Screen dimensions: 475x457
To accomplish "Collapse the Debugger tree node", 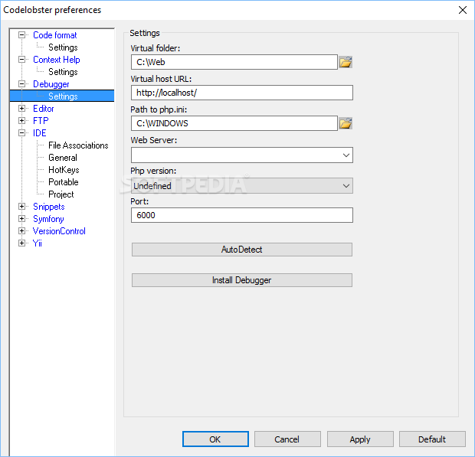I will [21, 84].
